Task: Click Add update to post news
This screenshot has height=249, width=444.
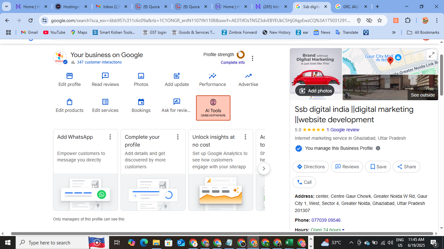Action: (176, 79)
